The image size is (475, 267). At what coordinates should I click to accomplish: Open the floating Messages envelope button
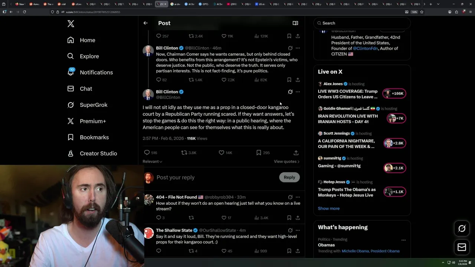click(462, 247)
